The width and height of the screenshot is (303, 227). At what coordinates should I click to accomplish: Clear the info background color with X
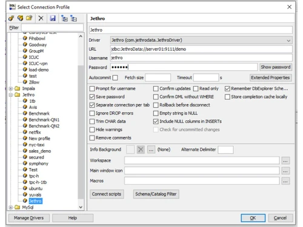click(141, 150)
